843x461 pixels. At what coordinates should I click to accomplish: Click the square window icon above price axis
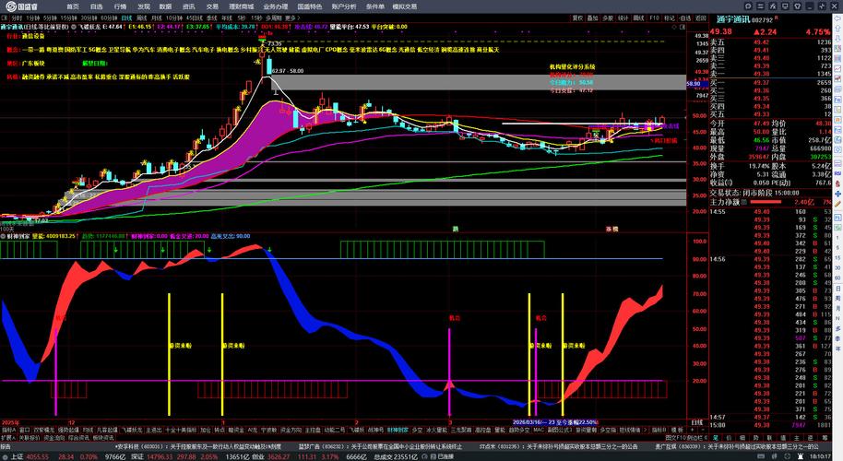click(683, 27)
